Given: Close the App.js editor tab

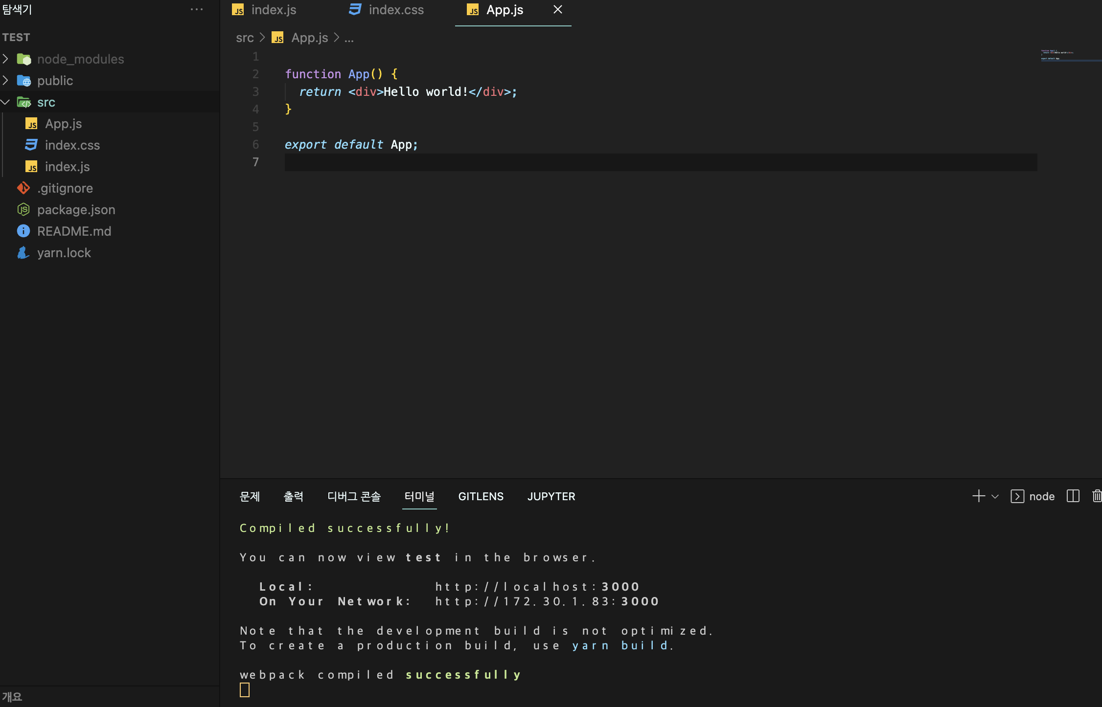Looking at the screenshot, I should point(557,10).
